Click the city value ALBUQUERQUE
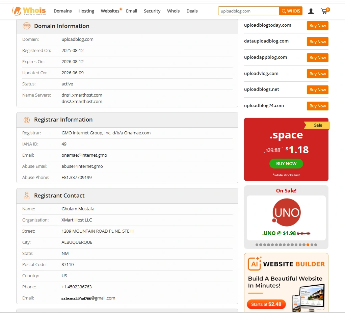Image resolution: width=345 pixels, height=313 pixels. tap(77, 242)
